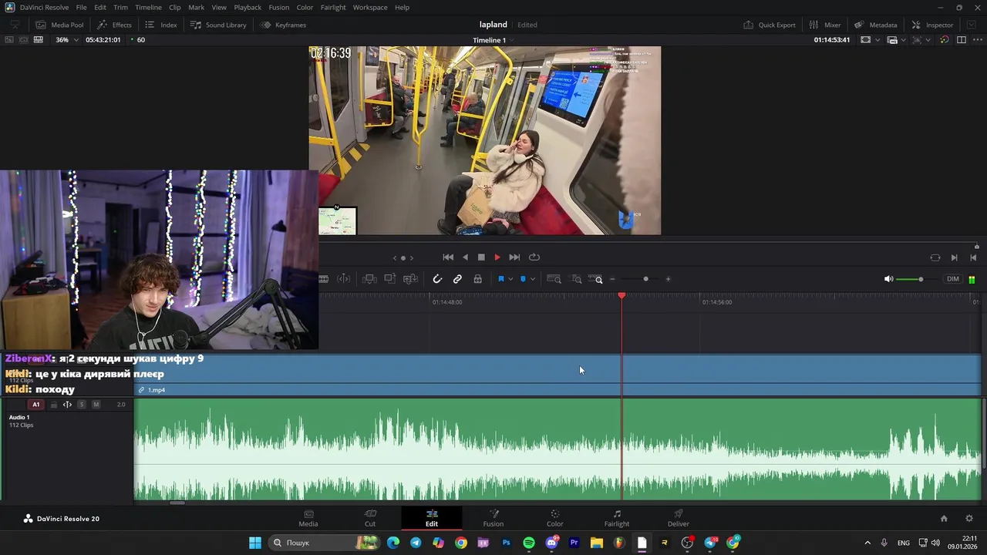Switch to the Media page
This screenshot has height=555, width=987.
(308, 519)
